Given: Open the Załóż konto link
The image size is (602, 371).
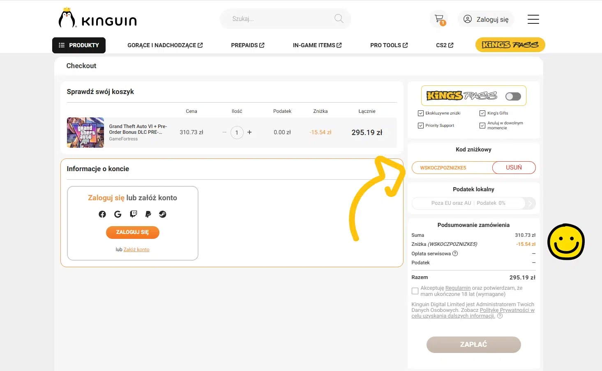Looking at the screenshot, I should tap(136, 250).
